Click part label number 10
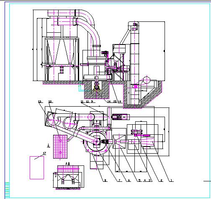Viewport: 211px width, 199px height. [87, 101]
